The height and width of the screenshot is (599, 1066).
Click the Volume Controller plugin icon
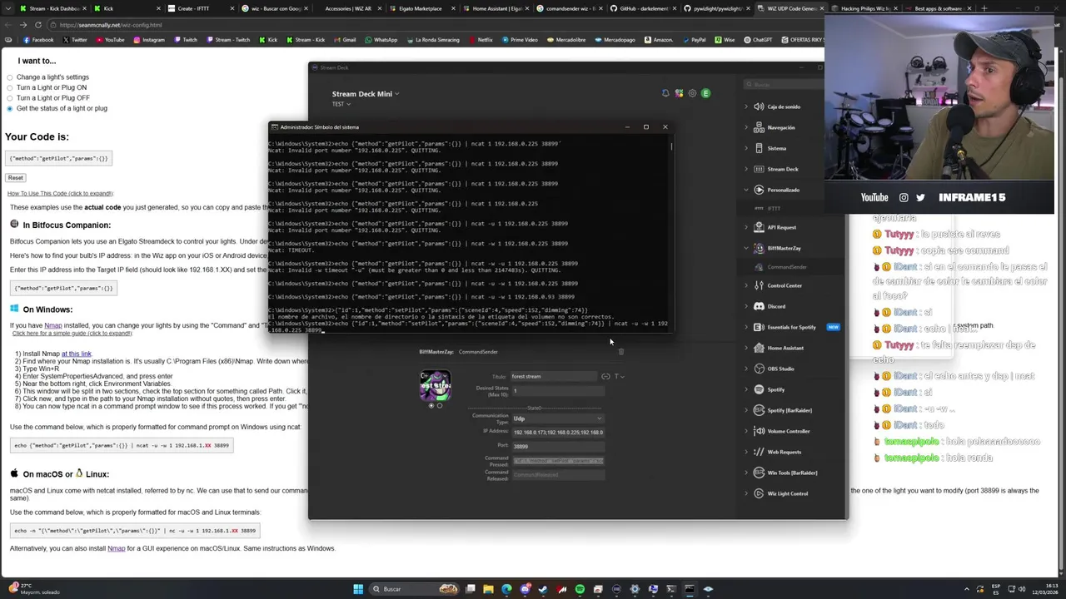tap(759, 431)
